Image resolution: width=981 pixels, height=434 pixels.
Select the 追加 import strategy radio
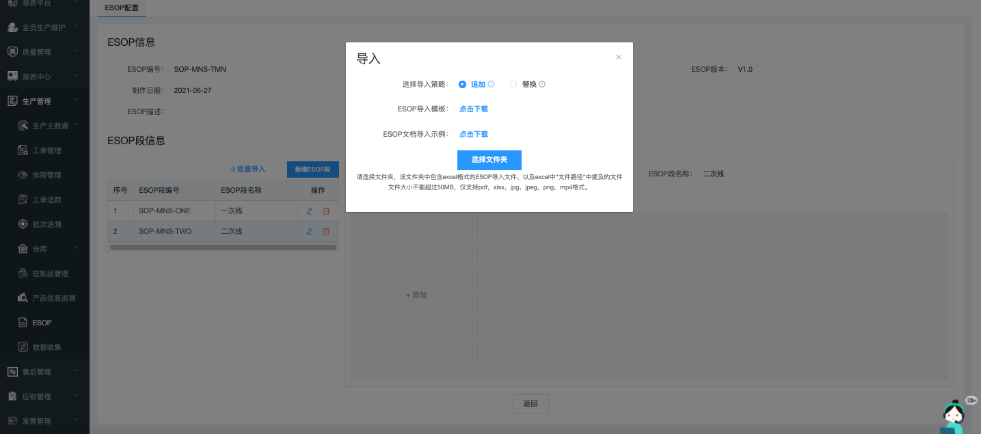[463, 85]
